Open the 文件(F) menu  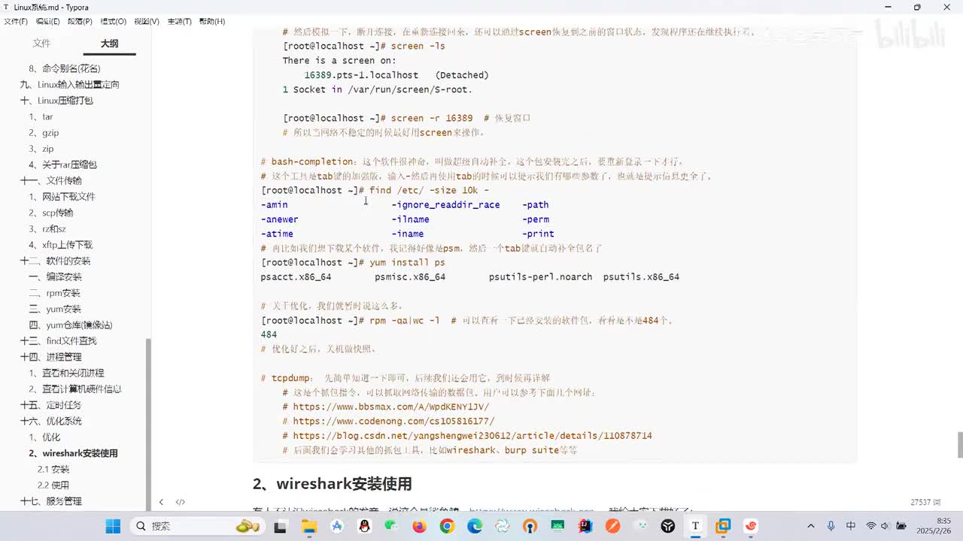[x=15, y=21]
